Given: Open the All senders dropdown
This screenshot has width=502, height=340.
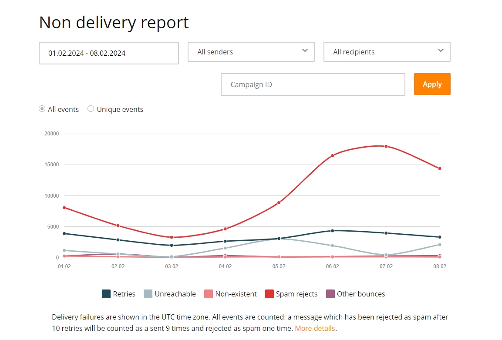Looking at the screenshot, I should coord(251,52).
